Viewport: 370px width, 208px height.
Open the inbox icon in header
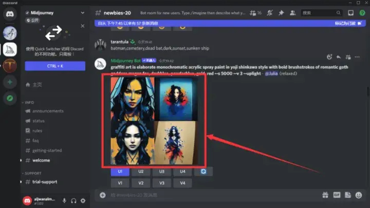point(350,13)
